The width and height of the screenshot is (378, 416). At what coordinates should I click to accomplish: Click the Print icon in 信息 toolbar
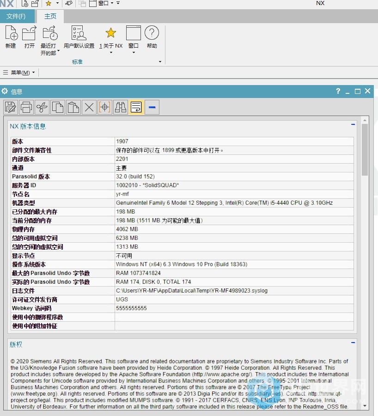click(x=26, y=107)
